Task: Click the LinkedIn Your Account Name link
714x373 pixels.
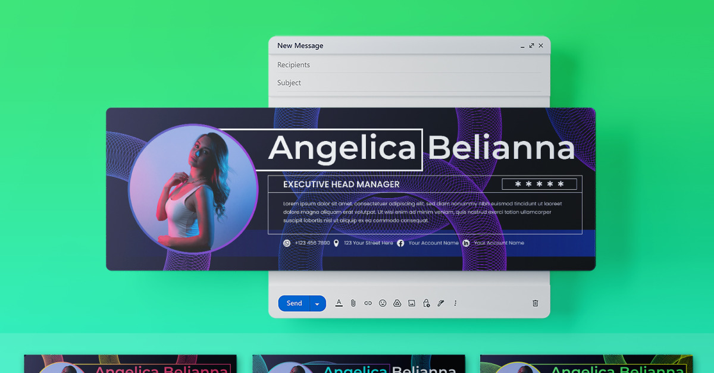Action: [499, 243]
